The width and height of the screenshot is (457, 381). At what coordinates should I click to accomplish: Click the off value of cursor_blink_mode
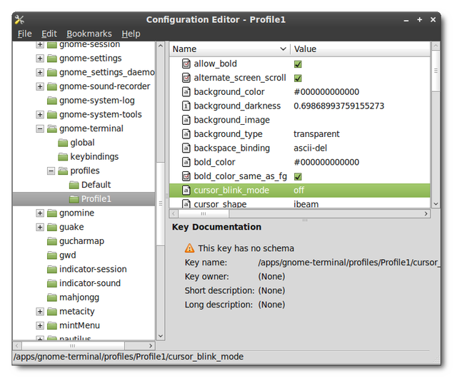(x=298, y=190)
